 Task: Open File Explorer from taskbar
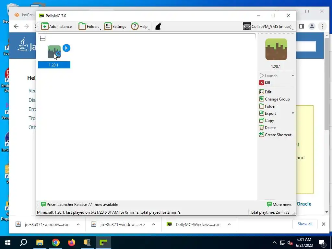click(40, 243)
